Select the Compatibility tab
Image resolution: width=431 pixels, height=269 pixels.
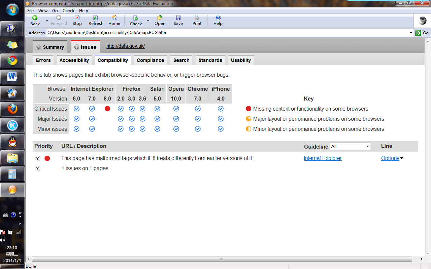113,60
